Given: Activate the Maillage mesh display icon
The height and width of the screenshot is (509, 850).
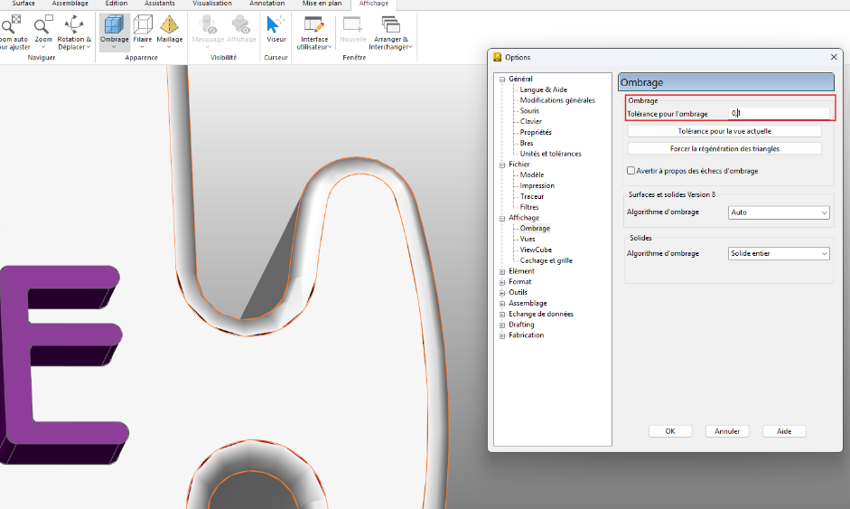Looking at the screenshot, I should click(169, 25).
